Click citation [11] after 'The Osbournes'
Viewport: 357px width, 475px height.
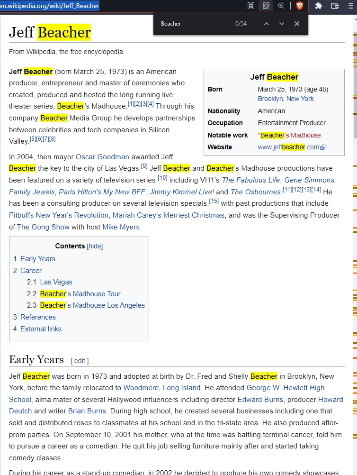pyautogui.click(x=287, y=189)
